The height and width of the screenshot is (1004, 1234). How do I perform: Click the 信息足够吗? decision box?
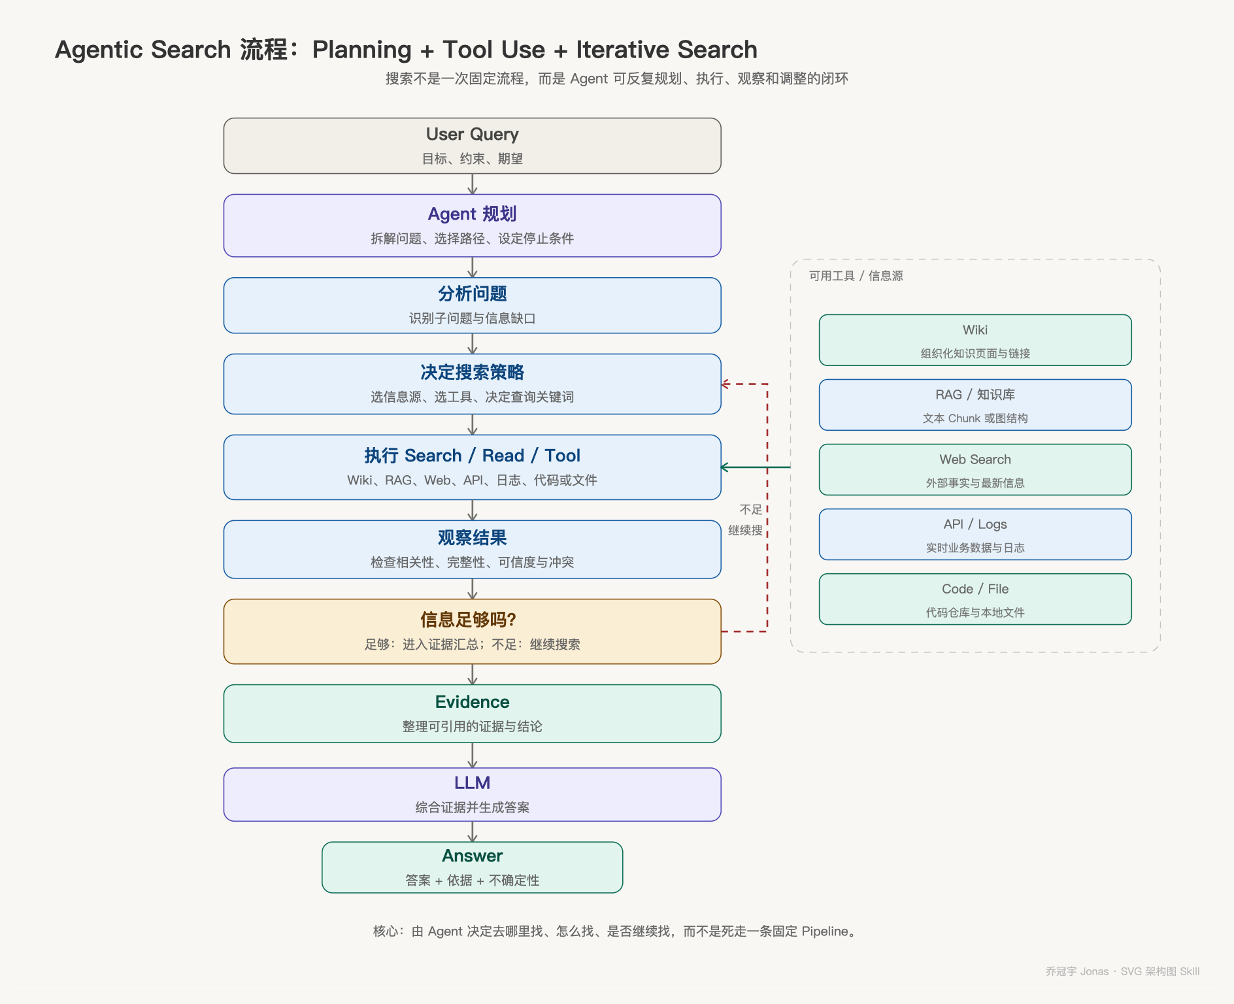[472, 631]
